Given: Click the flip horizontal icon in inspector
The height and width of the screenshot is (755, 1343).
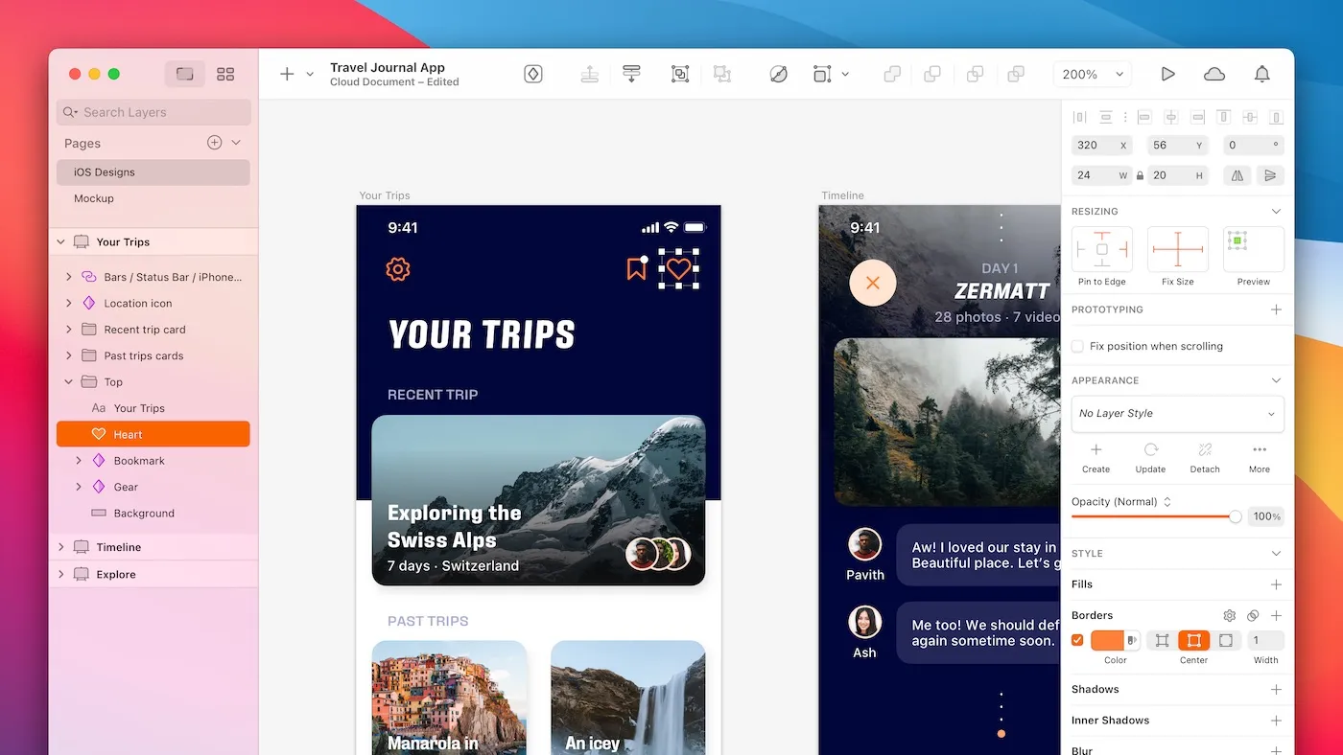Looking at the screenshot, I should point(1237,175).
